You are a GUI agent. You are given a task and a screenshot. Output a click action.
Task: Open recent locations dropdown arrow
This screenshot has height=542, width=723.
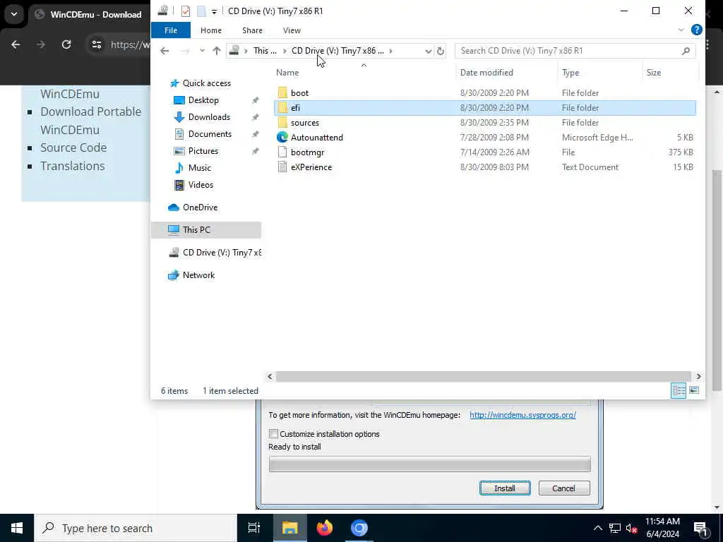pyautogui.click(x=201, y=51)
